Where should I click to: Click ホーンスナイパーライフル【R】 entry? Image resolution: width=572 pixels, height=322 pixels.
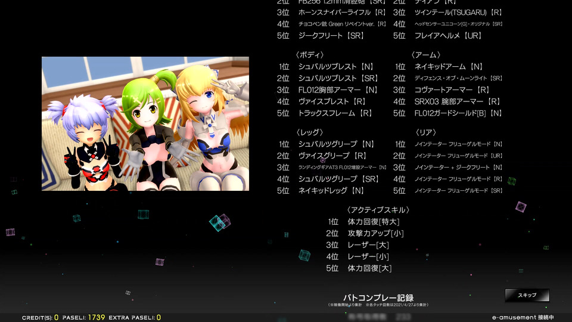tap(342, 13)
